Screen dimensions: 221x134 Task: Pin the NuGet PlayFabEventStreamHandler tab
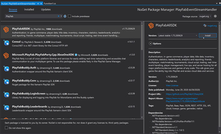(x=38, y=4)
